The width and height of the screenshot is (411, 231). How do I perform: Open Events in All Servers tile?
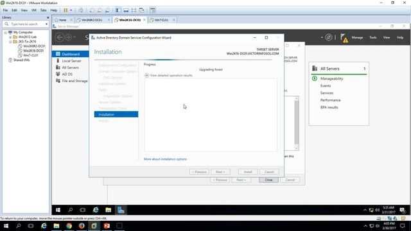[326, 85]
